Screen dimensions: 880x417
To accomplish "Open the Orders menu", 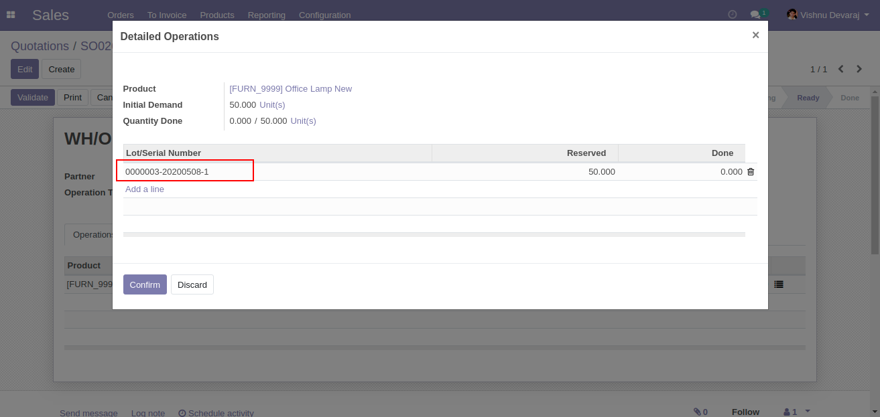I will (121, 15).
